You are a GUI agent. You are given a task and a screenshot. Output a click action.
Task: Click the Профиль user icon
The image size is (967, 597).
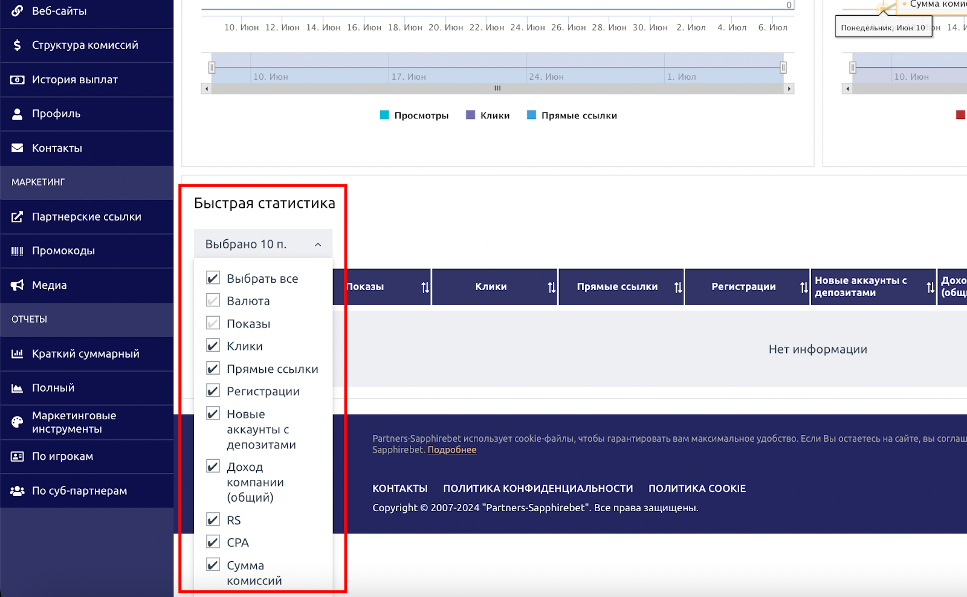coord(17,114)
